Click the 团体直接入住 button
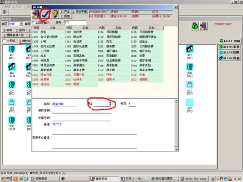 14,35
